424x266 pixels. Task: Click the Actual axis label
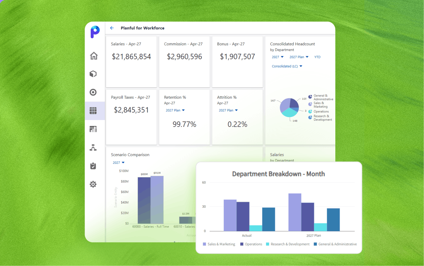click(247, 235)
